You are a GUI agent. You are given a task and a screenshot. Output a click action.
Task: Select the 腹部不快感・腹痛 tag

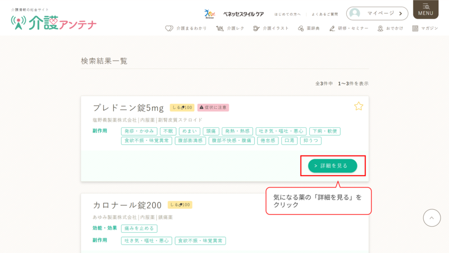[x=232, y=141]
